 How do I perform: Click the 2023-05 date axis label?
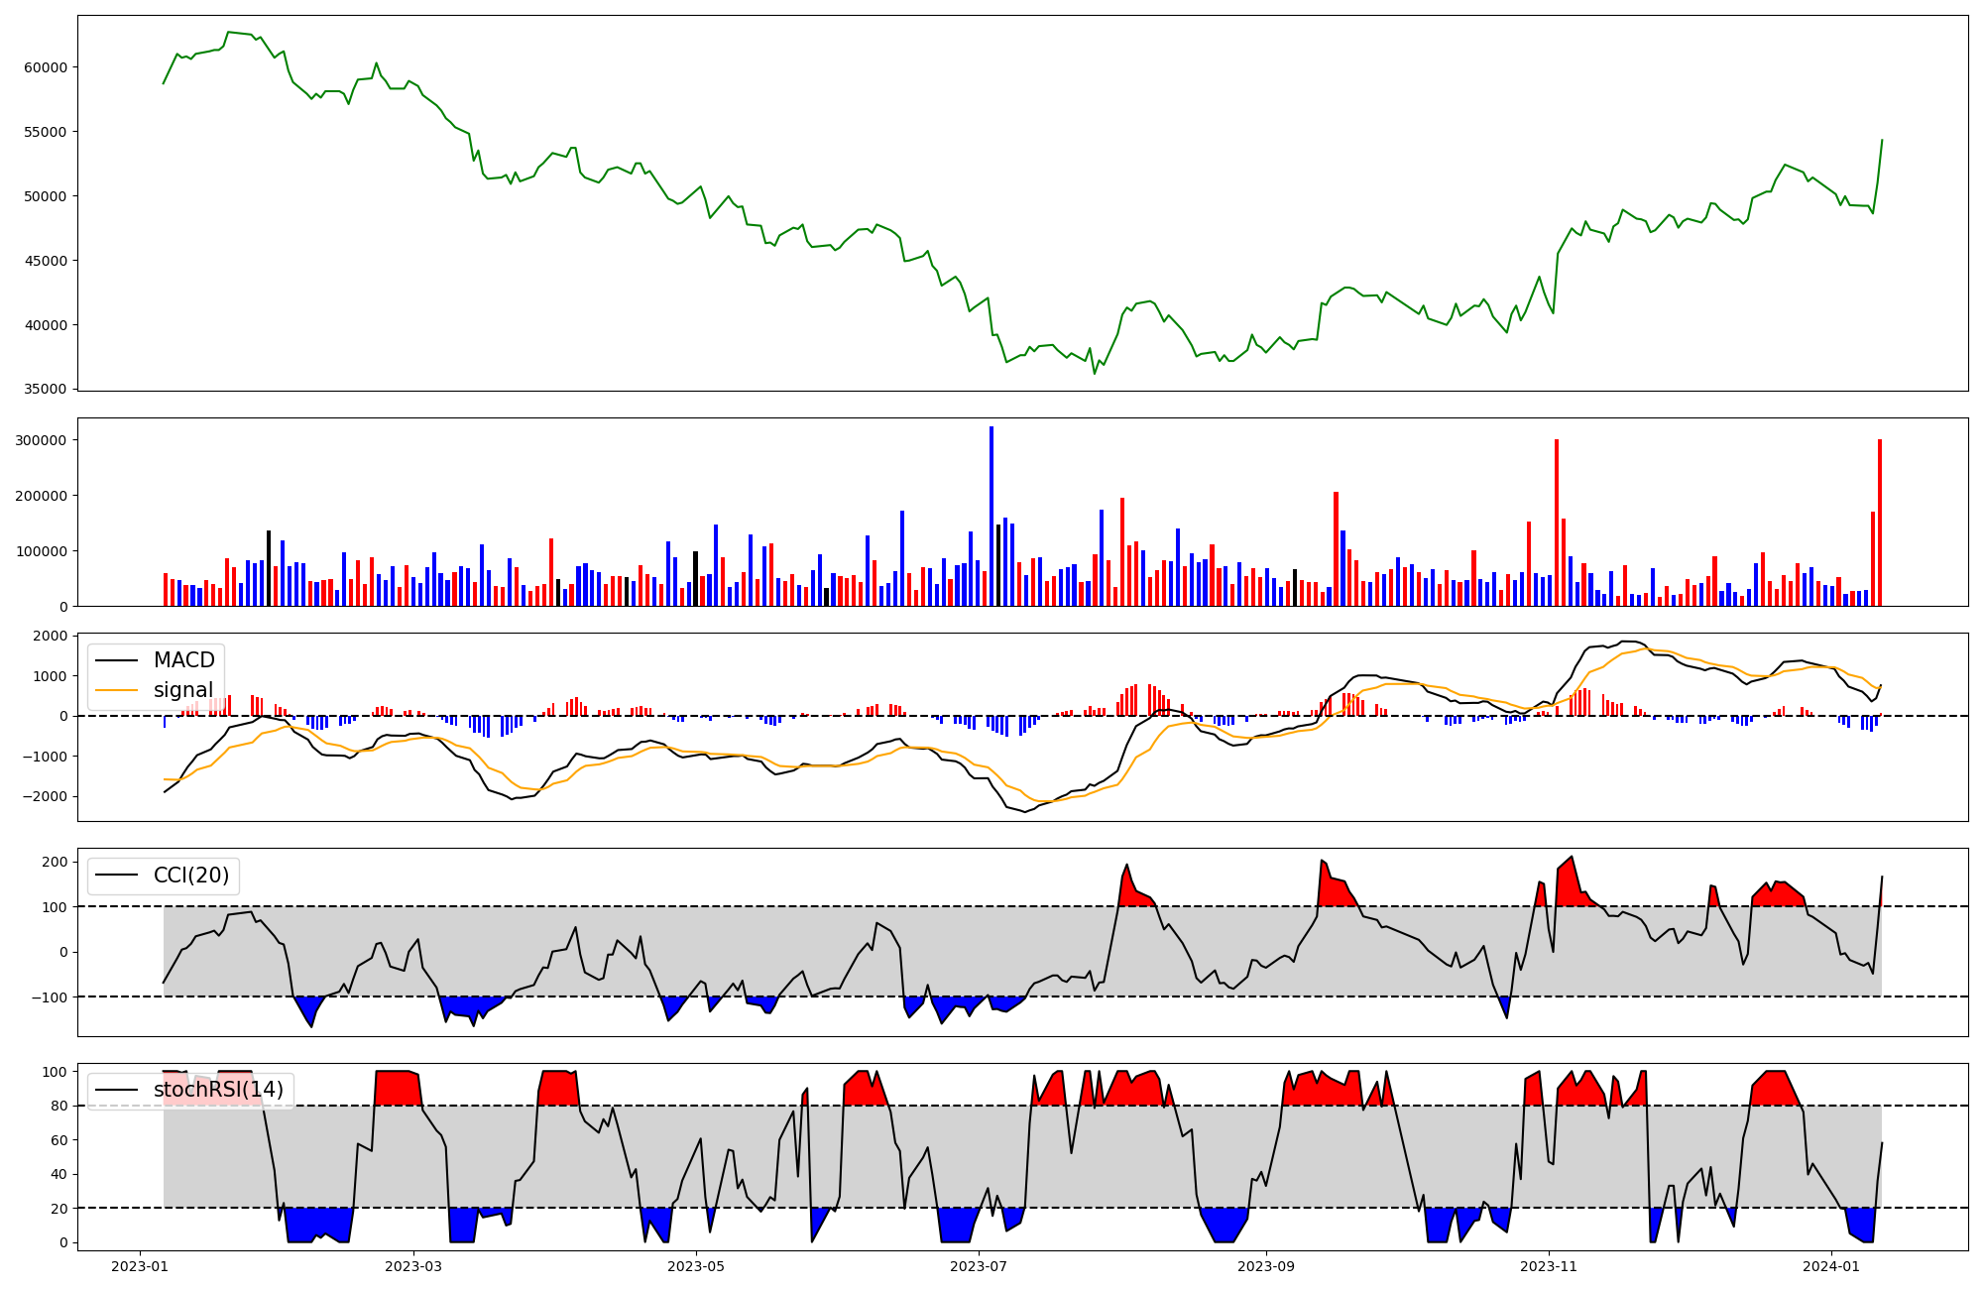coord(696,1266)
